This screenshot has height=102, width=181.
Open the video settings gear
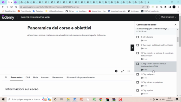tap(116, 71)
